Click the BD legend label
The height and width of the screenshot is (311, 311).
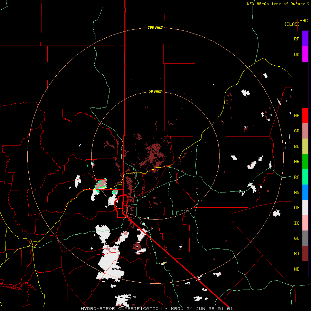[296, 147]
